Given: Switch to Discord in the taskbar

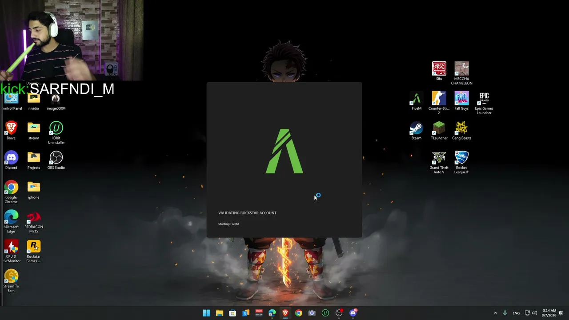Looking at the screenshot, I should (353, 313).
